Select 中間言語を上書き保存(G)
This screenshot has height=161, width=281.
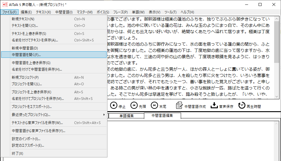point(54,63)
